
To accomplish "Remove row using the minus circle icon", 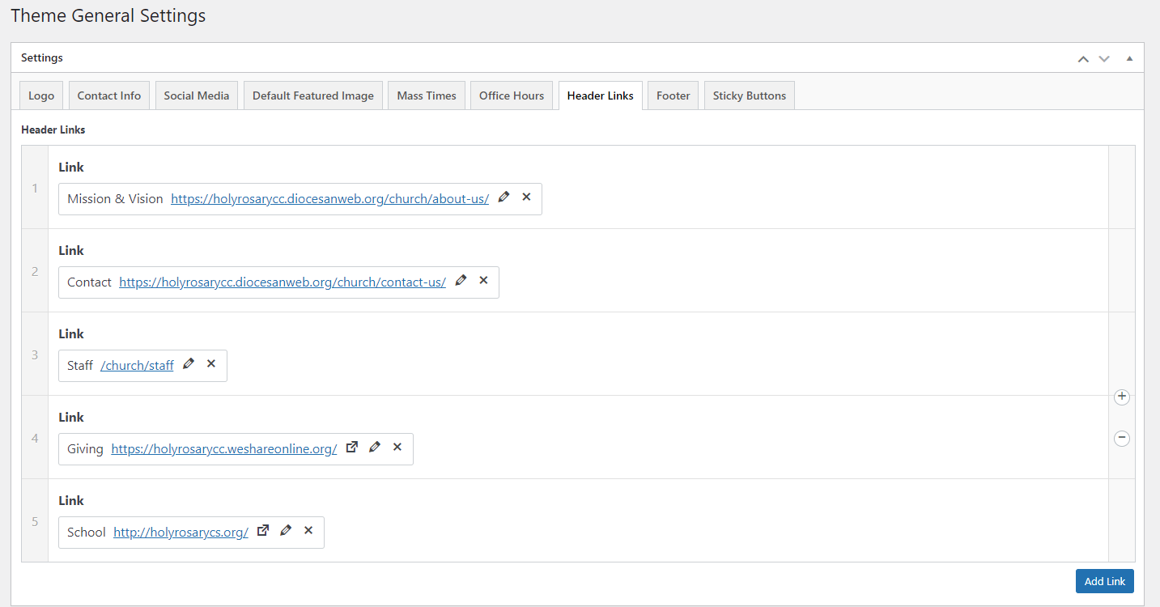I will tap(1121, 438).
